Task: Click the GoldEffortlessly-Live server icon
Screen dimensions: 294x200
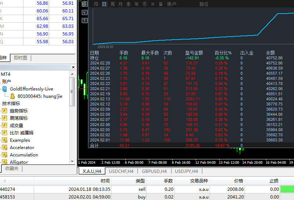Action: 5,89
